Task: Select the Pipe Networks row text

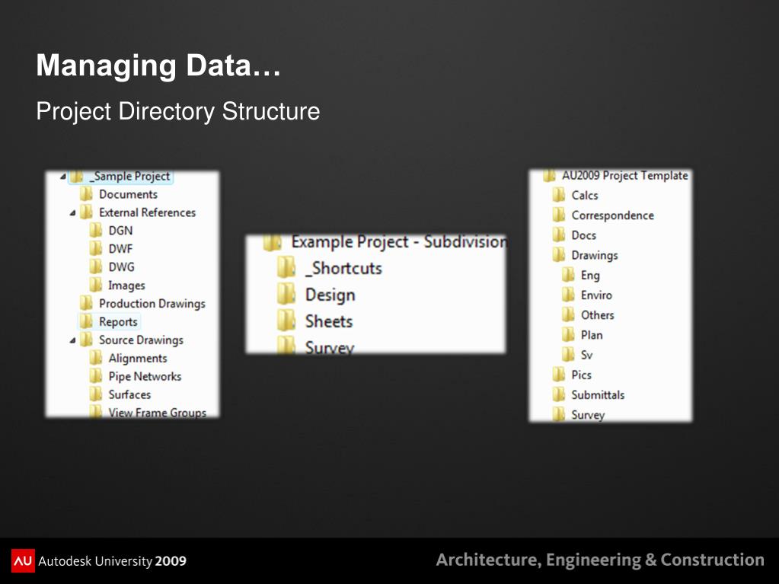Action: pyautogui.click(x=145, y=376)
